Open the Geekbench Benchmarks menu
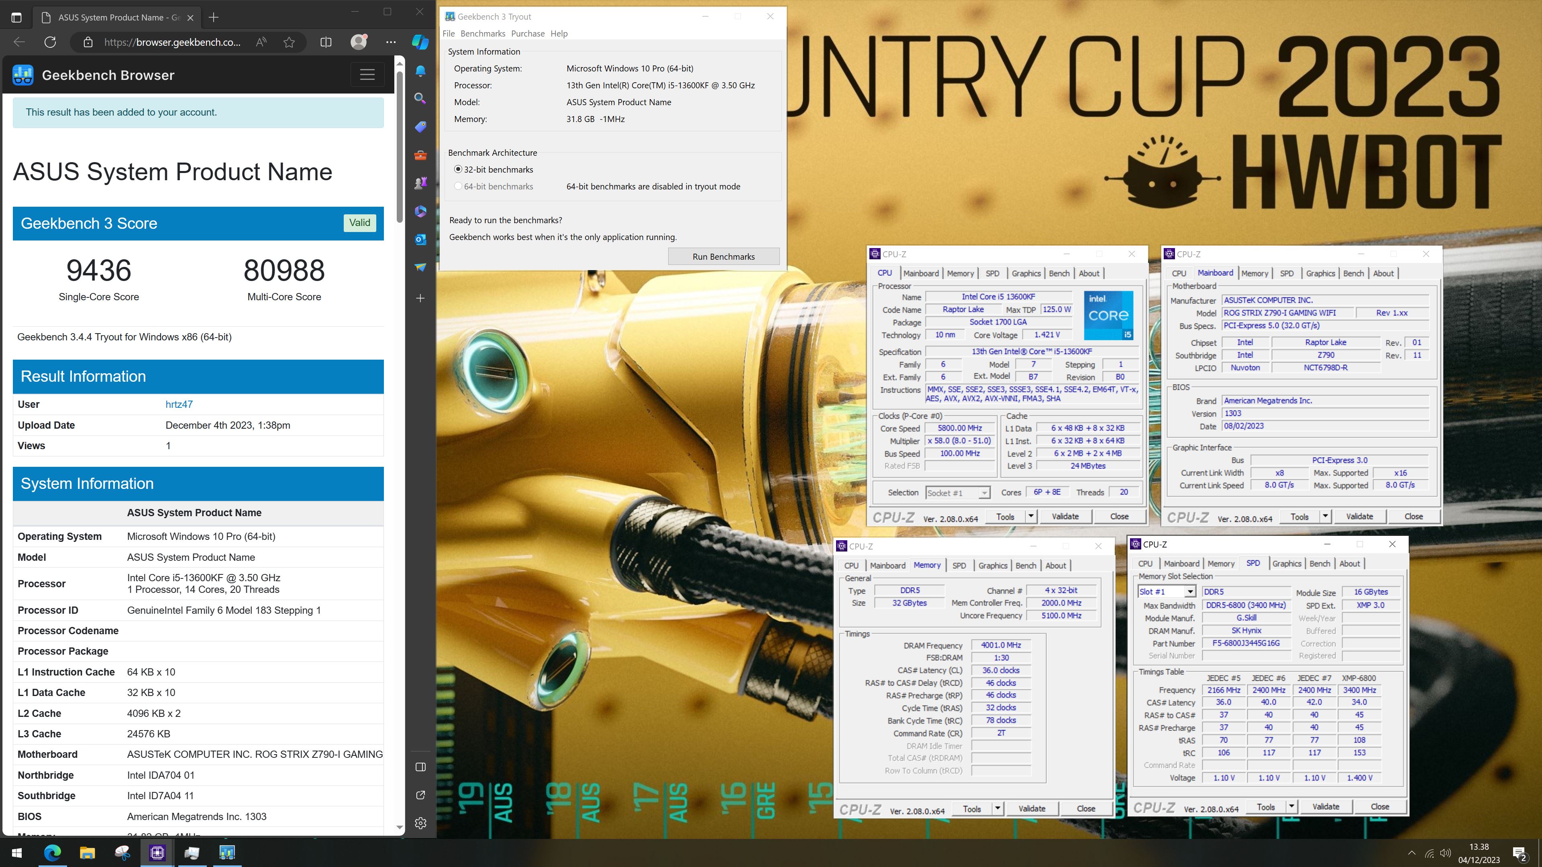 pyautogui.click(x=482, y=33)
